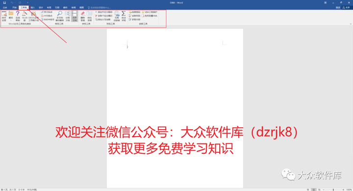This screenshot has width=353, height=191.
Task: Click the 检索密码 lock icon
Action: [x=135, y=12]
